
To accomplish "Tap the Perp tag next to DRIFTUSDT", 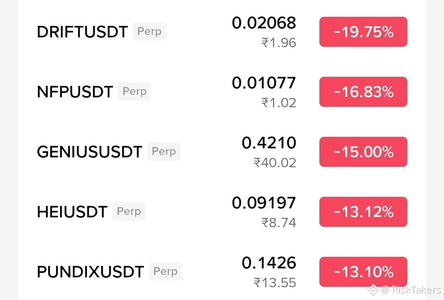I will tap(149, 31).
